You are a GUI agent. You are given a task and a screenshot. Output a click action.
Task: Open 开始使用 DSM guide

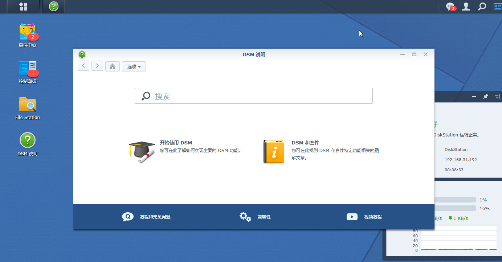(x=176, y=143)
